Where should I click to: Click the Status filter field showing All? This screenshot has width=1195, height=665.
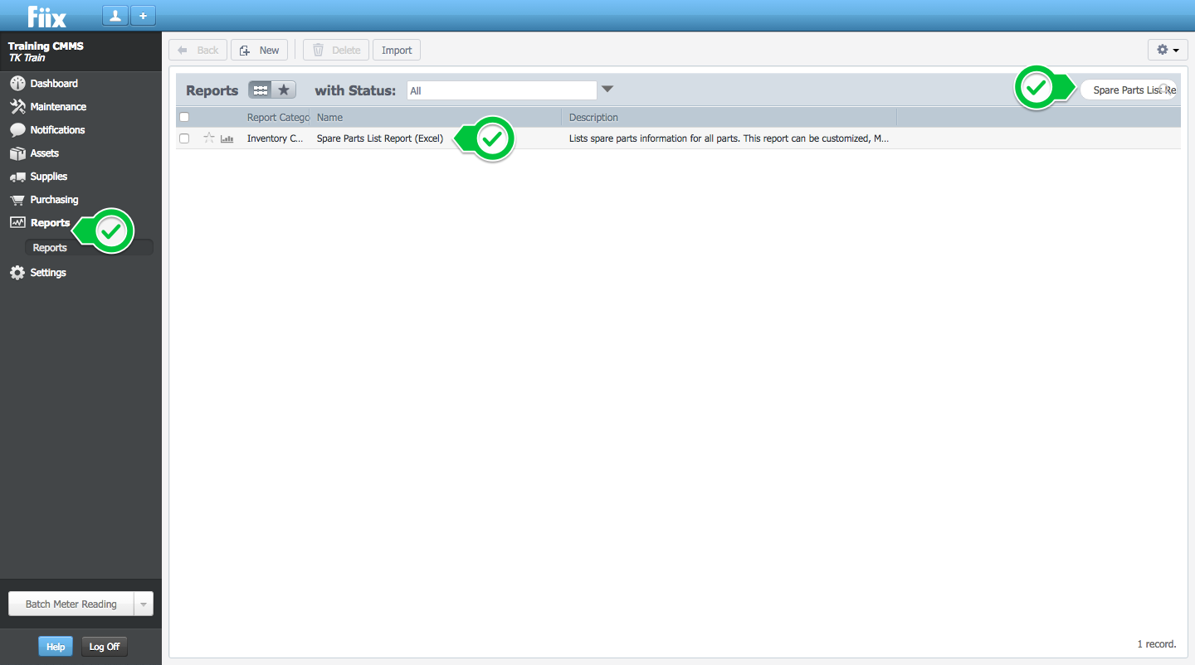pos(501,90)
